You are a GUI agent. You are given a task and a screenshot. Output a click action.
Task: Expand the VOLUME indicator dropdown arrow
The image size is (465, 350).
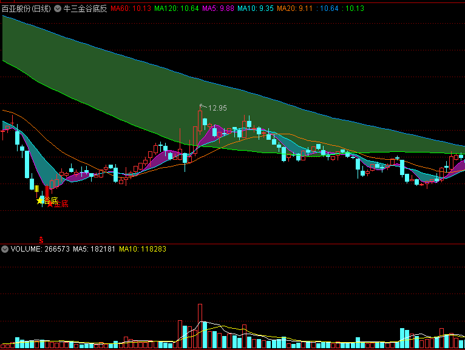tap(5, 249)
